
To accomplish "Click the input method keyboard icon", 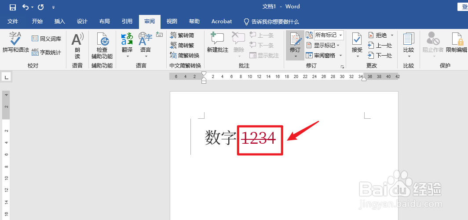I will coord(159,35).
